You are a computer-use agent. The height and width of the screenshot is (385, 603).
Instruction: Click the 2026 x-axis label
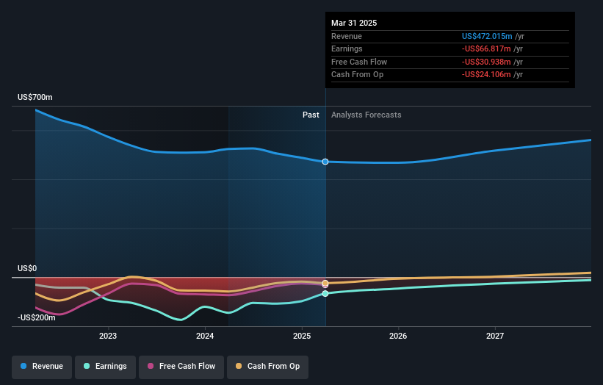coord(398,336)
